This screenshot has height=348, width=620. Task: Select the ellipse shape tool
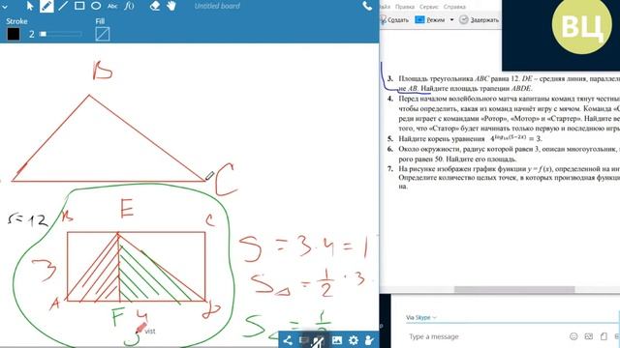pyautogui.click(x=96, y=6)
